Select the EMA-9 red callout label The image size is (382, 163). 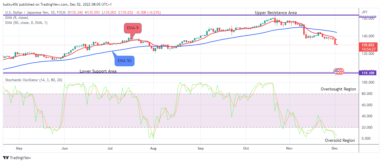coord(133,28)
